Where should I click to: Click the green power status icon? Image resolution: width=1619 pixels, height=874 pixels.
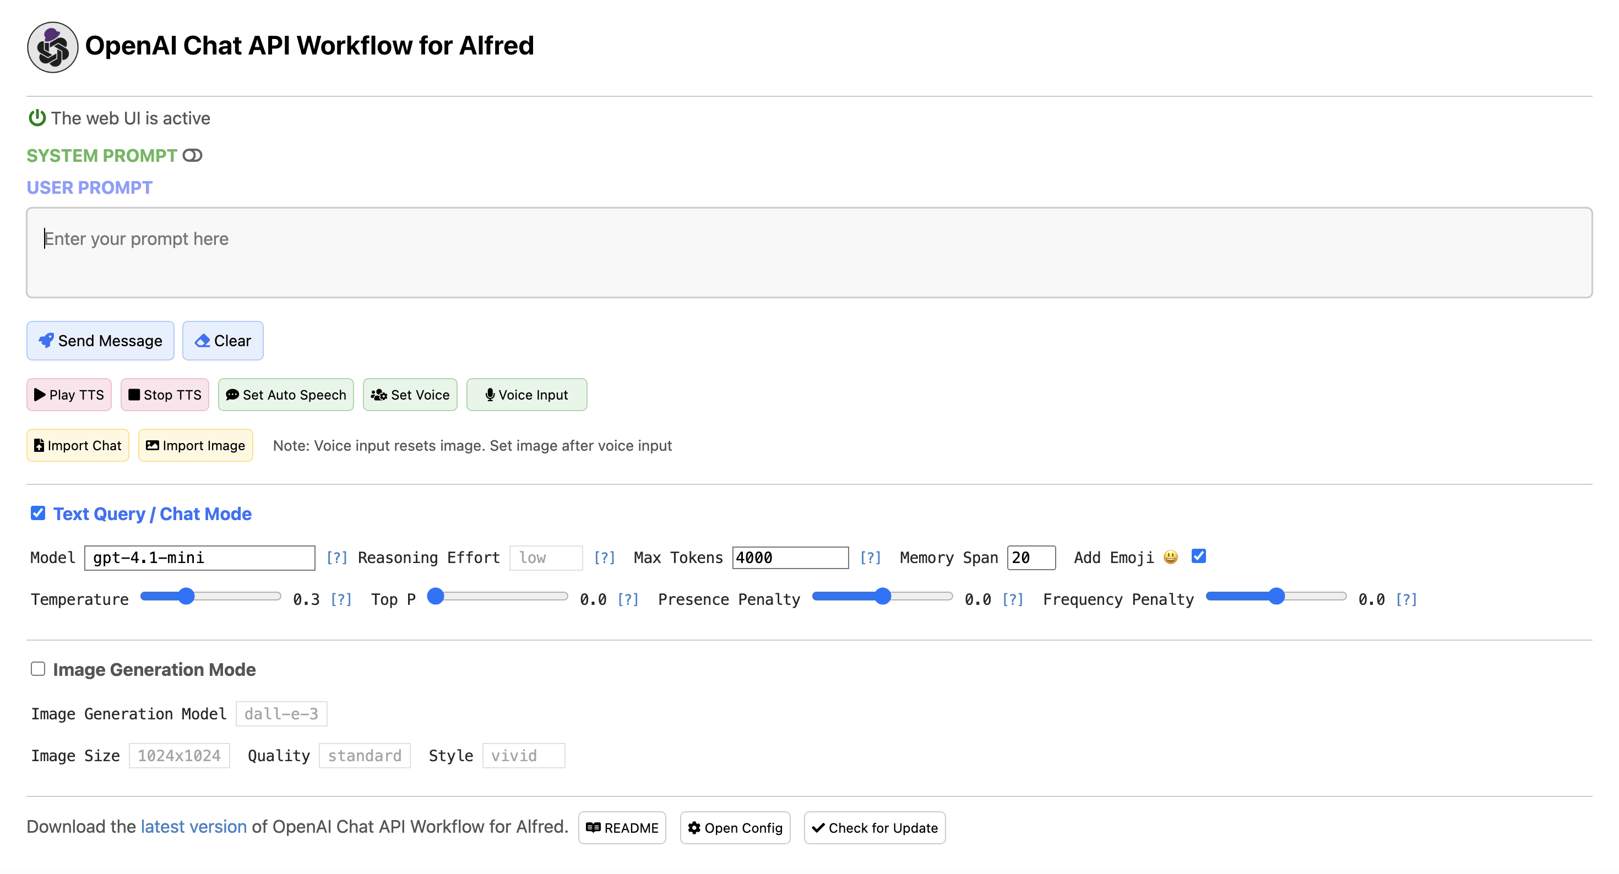[x=37, y=117]
